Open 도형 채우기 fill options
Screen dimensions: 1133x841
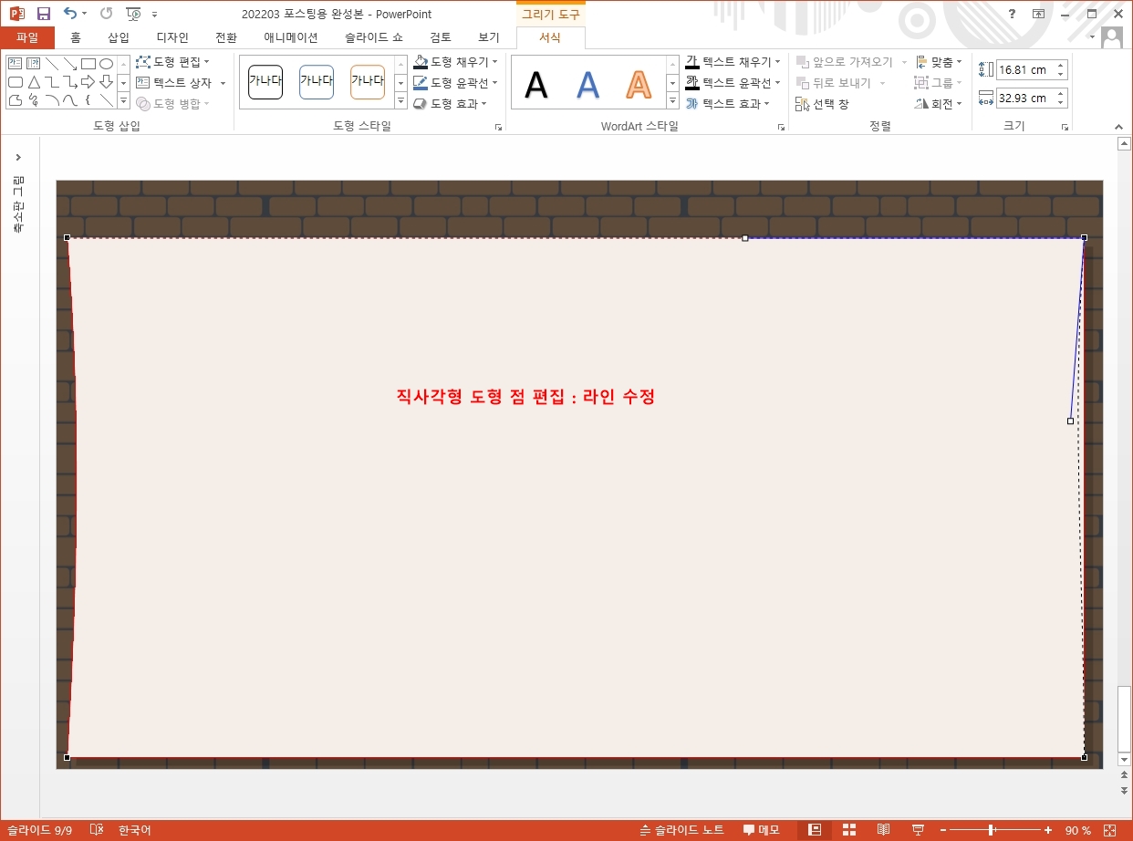point(455,62)
